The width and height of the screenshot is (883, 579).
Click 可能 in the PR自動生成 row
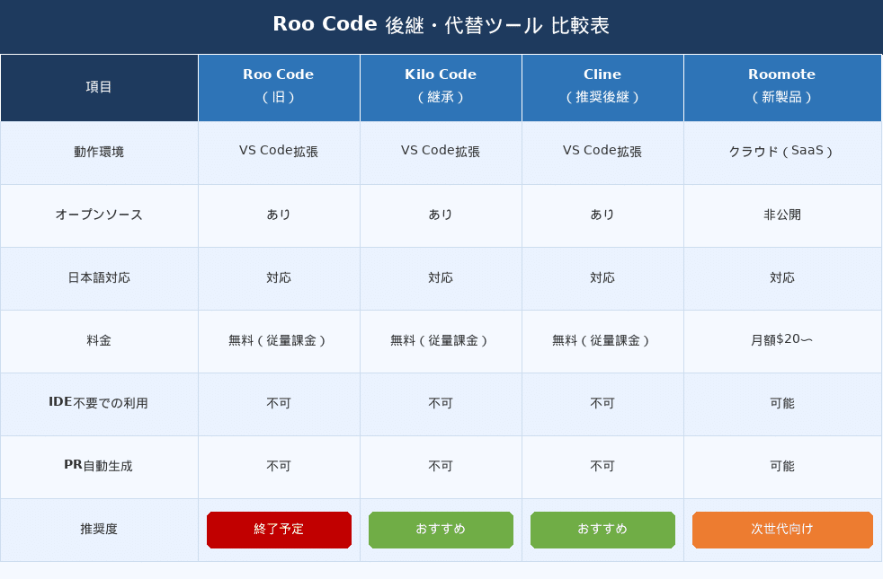coord(782,466)
